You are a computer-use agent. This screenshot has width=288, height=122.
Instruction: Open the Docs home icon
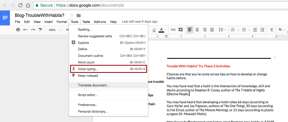[5, 18]
